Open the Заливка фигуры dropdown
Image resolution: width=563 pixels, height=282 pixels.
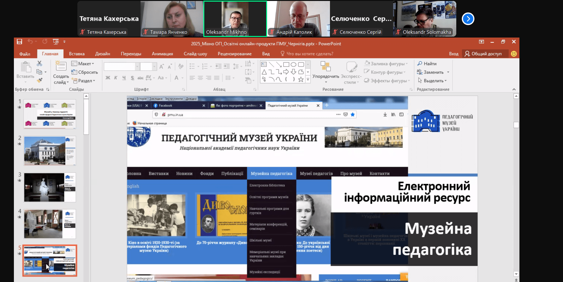pos(386,64)
